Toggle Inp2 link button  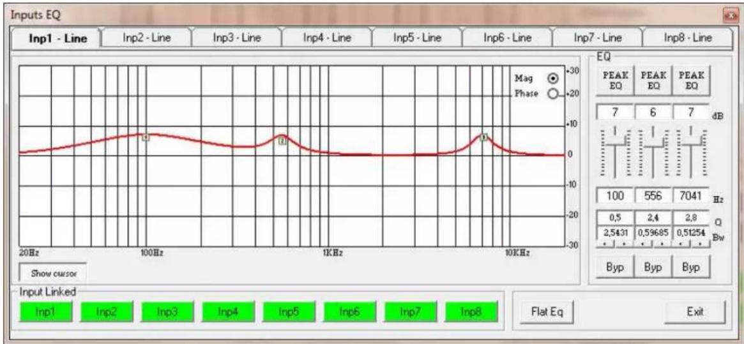coord(107,312)
